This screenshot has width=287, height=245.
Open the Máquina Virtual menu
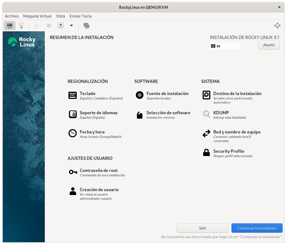37,16
